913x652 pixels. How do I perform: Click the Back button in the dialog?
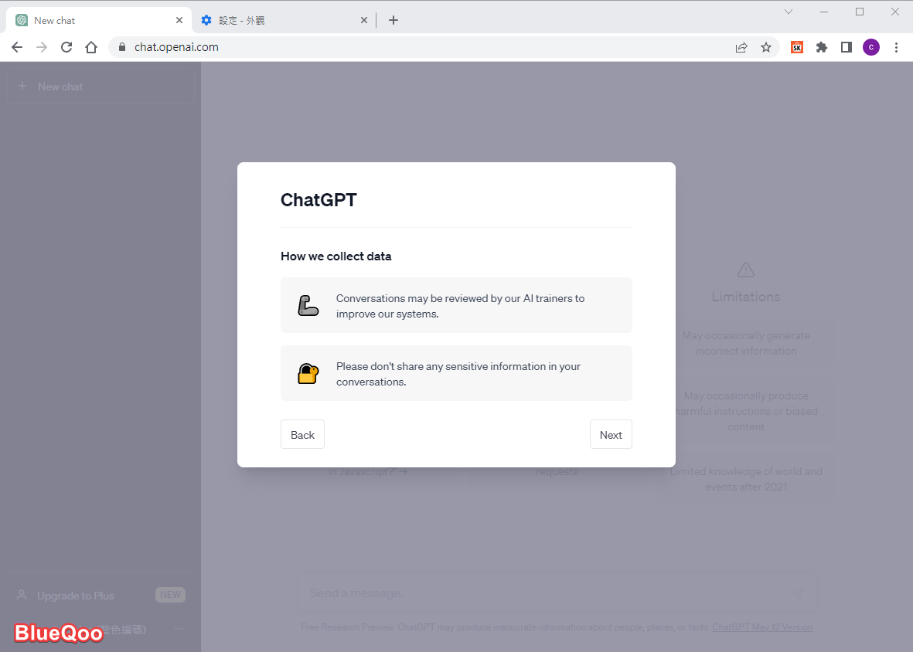[302, 434]
